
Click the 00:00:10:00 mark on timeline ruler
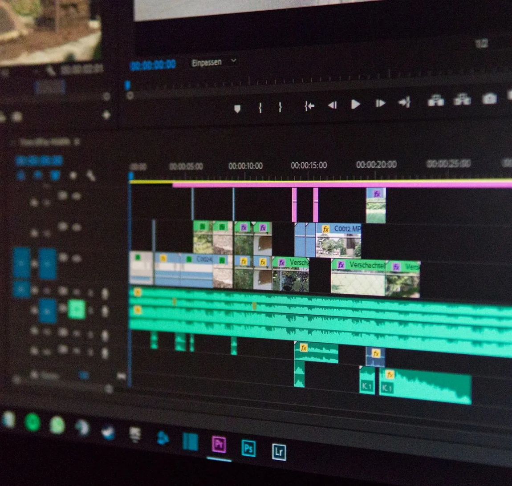246,166
